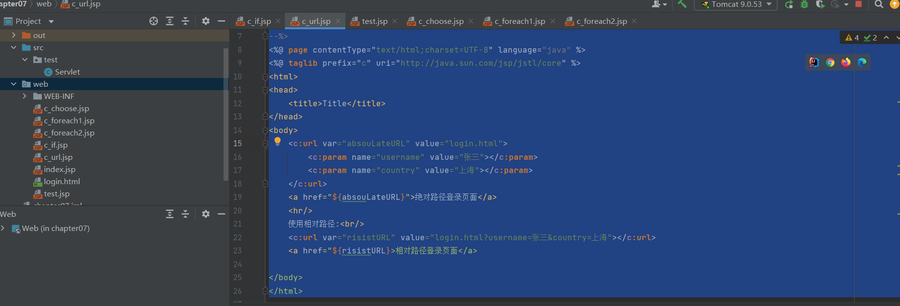The height and width of the screenshot is (306, 900).
Task: Hide the Web panel with minus icon
Action: [221, 214]
